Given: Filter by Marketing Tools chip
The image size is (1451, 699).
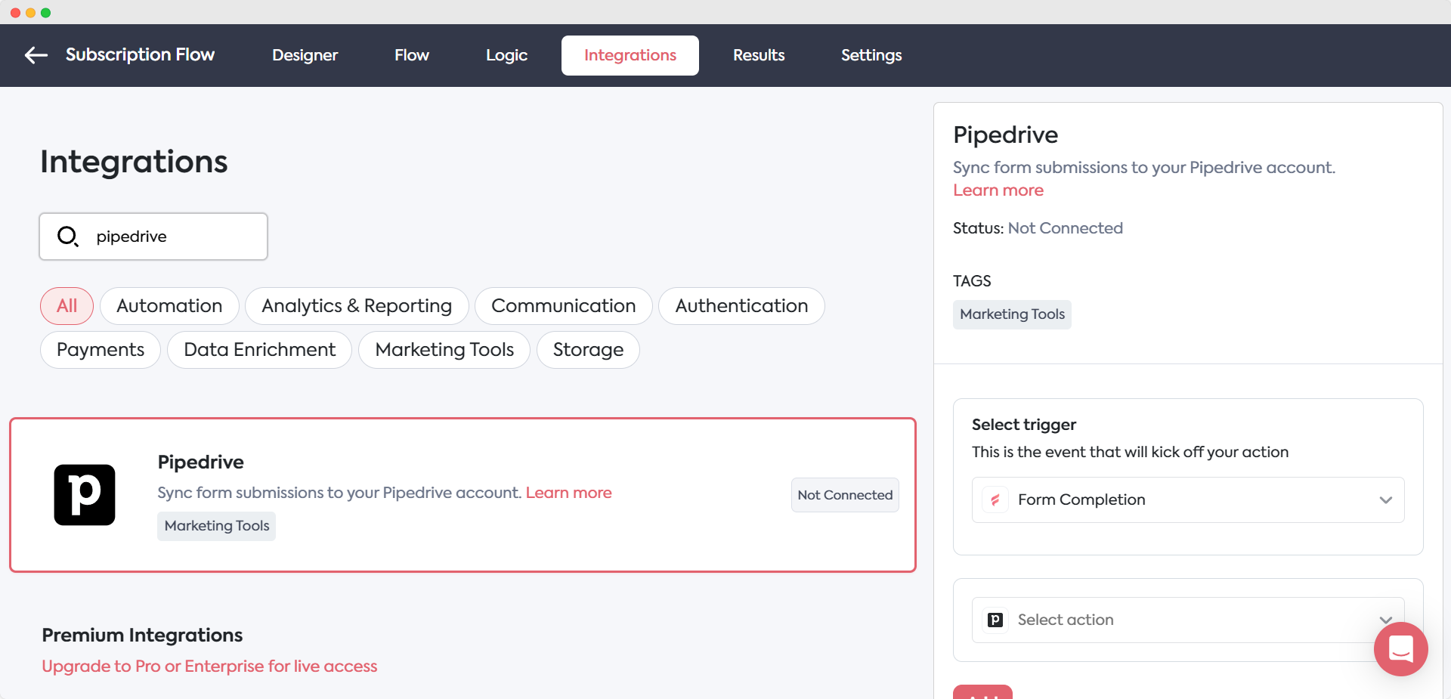Looking at the screenshot, I should click(x=444, y=350).
